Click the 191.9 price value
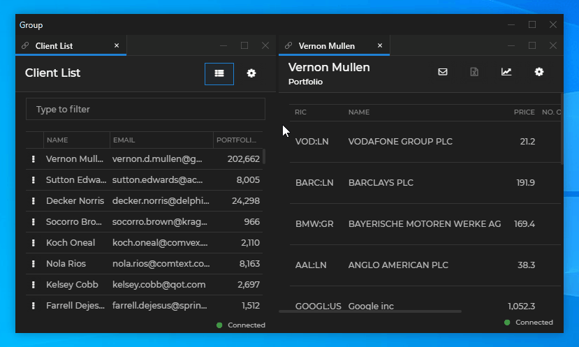Viewport: 579px width, 347px height. [x=525, y=183]
